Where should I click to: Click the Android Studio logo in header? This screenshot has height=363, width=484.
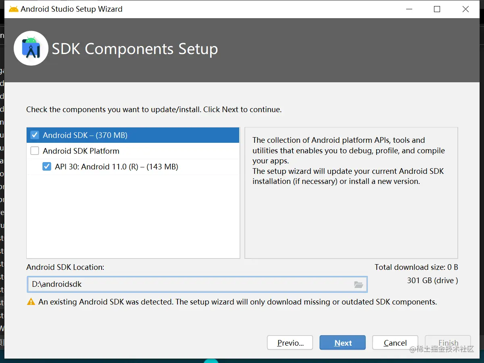tap(31, 48)
